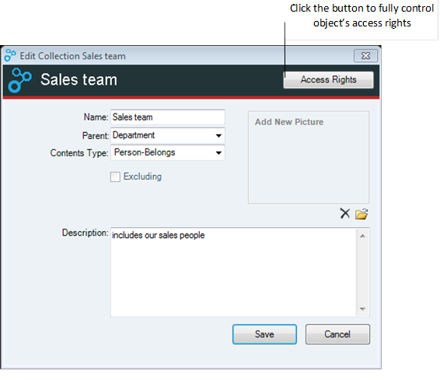Click the description scrollbar up arrow
440x381 pixels.
[362, 236]
